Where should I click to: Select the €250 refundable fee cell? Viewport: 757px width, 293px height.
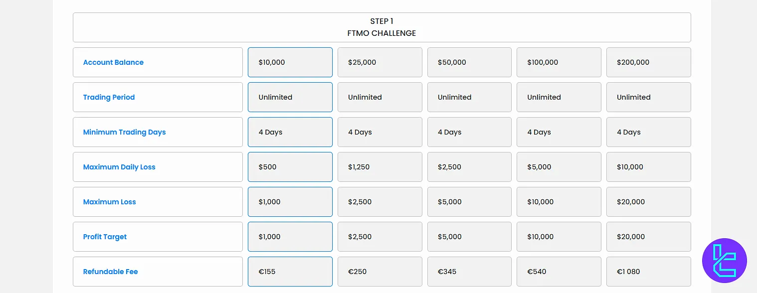379,272
